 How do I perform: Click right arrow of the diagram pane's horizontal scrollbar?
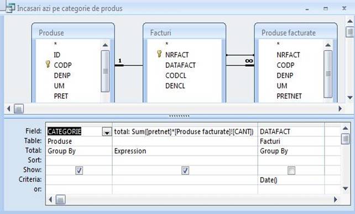click(340, 109)
